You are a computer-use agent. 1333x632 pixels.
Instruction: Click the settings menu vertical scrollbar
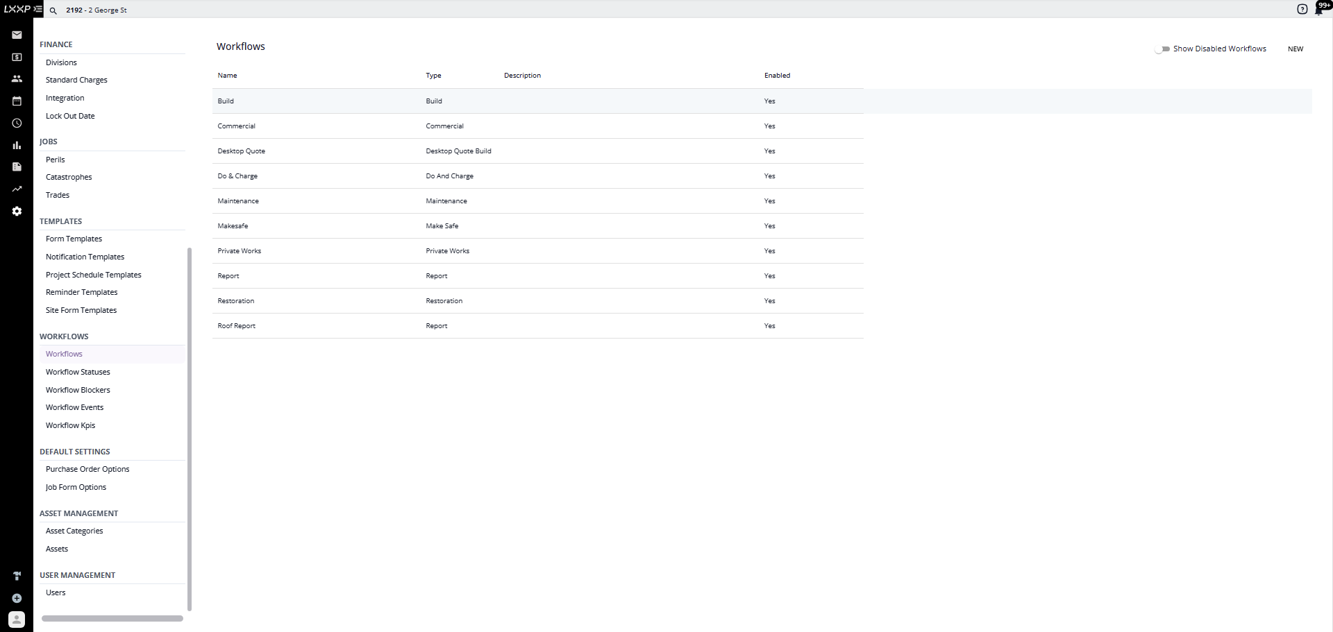pos(190,429)
